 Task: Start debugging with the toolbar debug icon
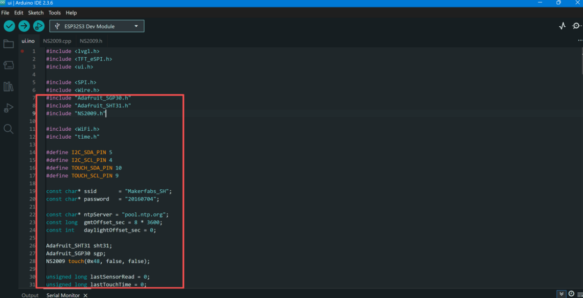[38, 26]
